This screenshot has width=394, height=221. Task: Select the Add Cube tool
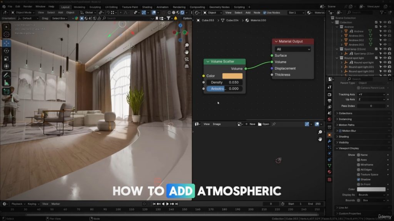[x=6, y=91]
